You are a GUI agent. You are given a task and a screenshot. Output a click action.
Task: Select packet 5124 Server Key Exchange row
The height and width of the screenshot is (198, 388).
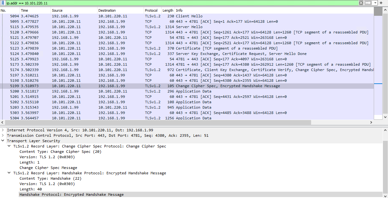tap(187, 54)
